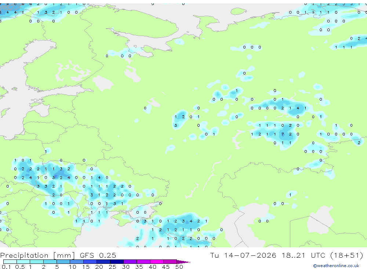Click the arrow tip after the 50 mm scale

184,262
